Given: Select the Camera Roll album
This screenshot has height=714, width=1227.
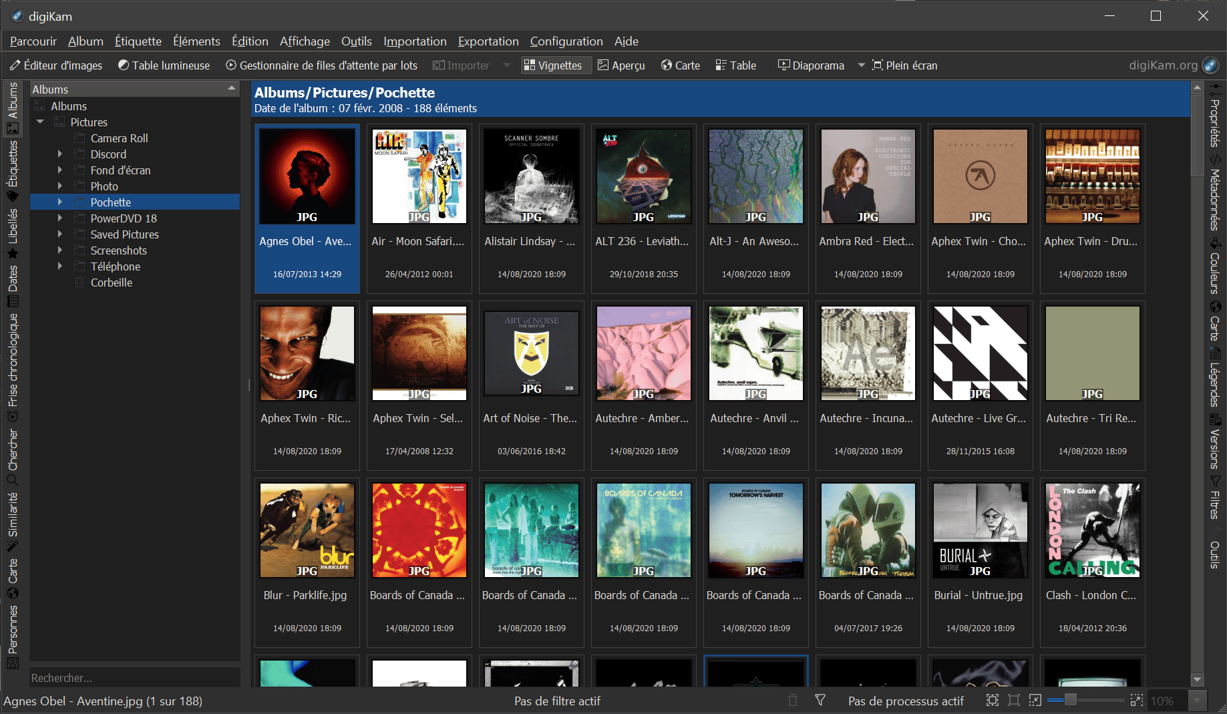Looking at the screenshot, I should (x=119, y=138).
